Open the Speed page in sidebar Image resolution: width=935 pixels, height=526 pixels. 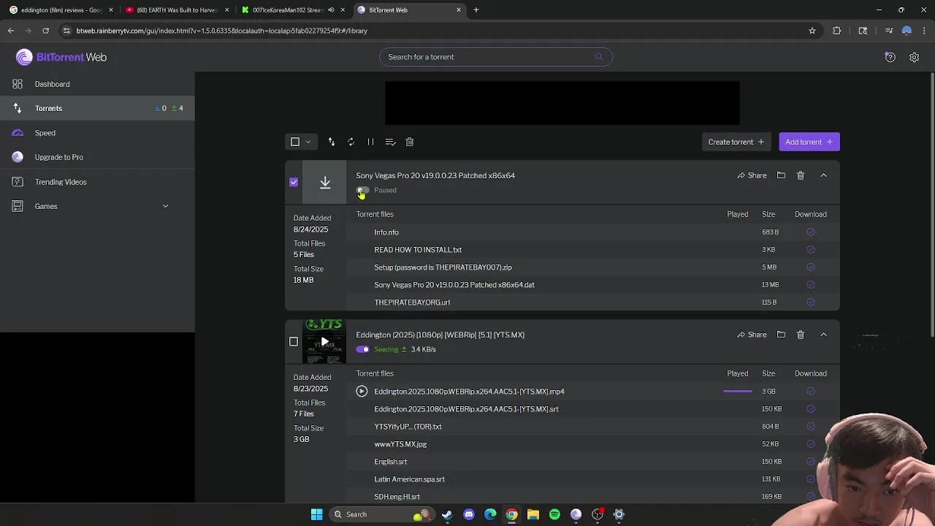(45, 133)
